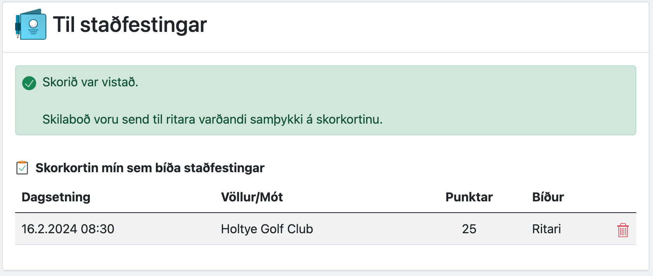The image size is (653, 276).
Task: Click the green checkmark in the success banner
Action: pyautogui.click(x=29, y=82)
